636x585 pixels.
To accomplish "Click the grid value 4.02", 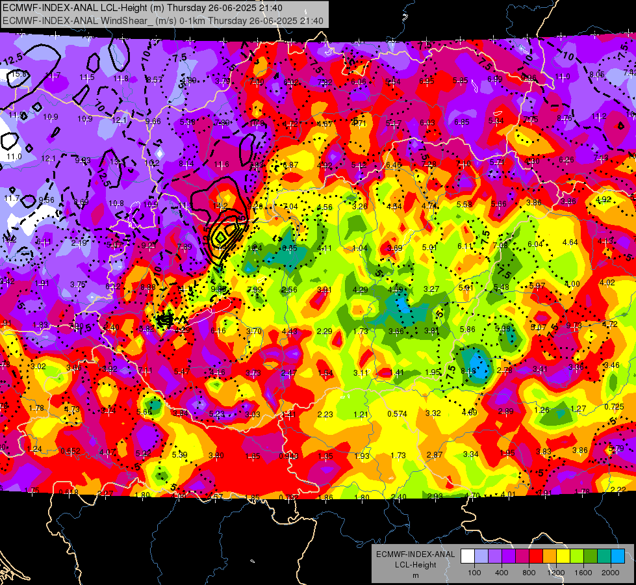I will tap(607, 282).
